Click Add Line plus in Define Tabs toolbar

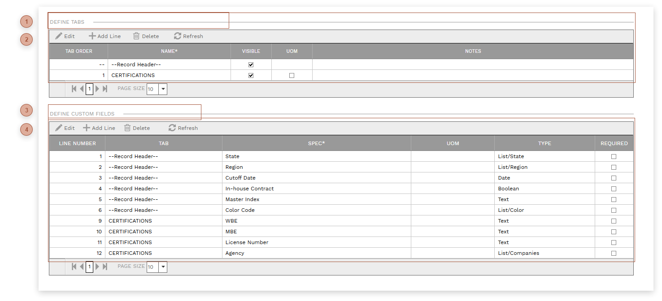(92, 36)
